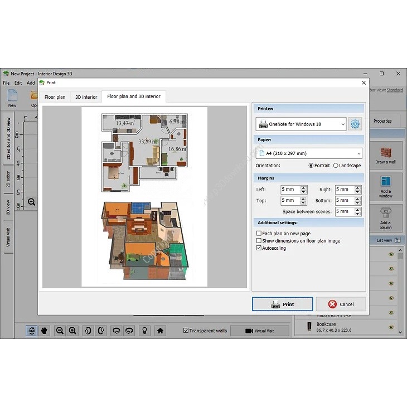407x407 pixels.
Task: Click the Properties button
Action: click(382, 121)
